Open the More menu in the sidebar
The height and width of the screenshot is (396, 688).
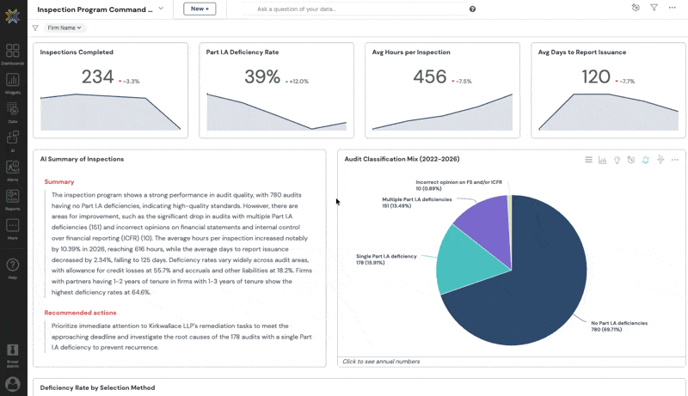tap(13, 228)
